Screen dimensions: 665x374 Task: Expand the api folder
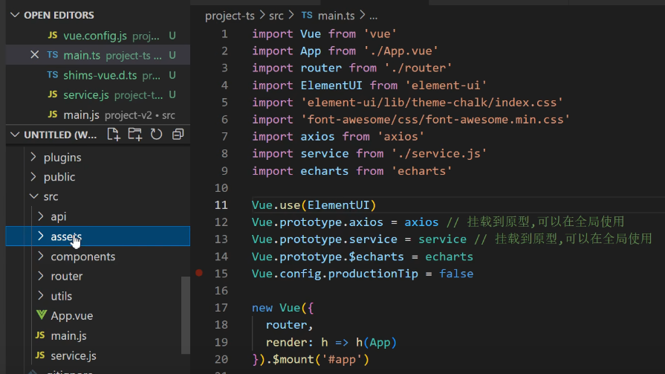41,216
